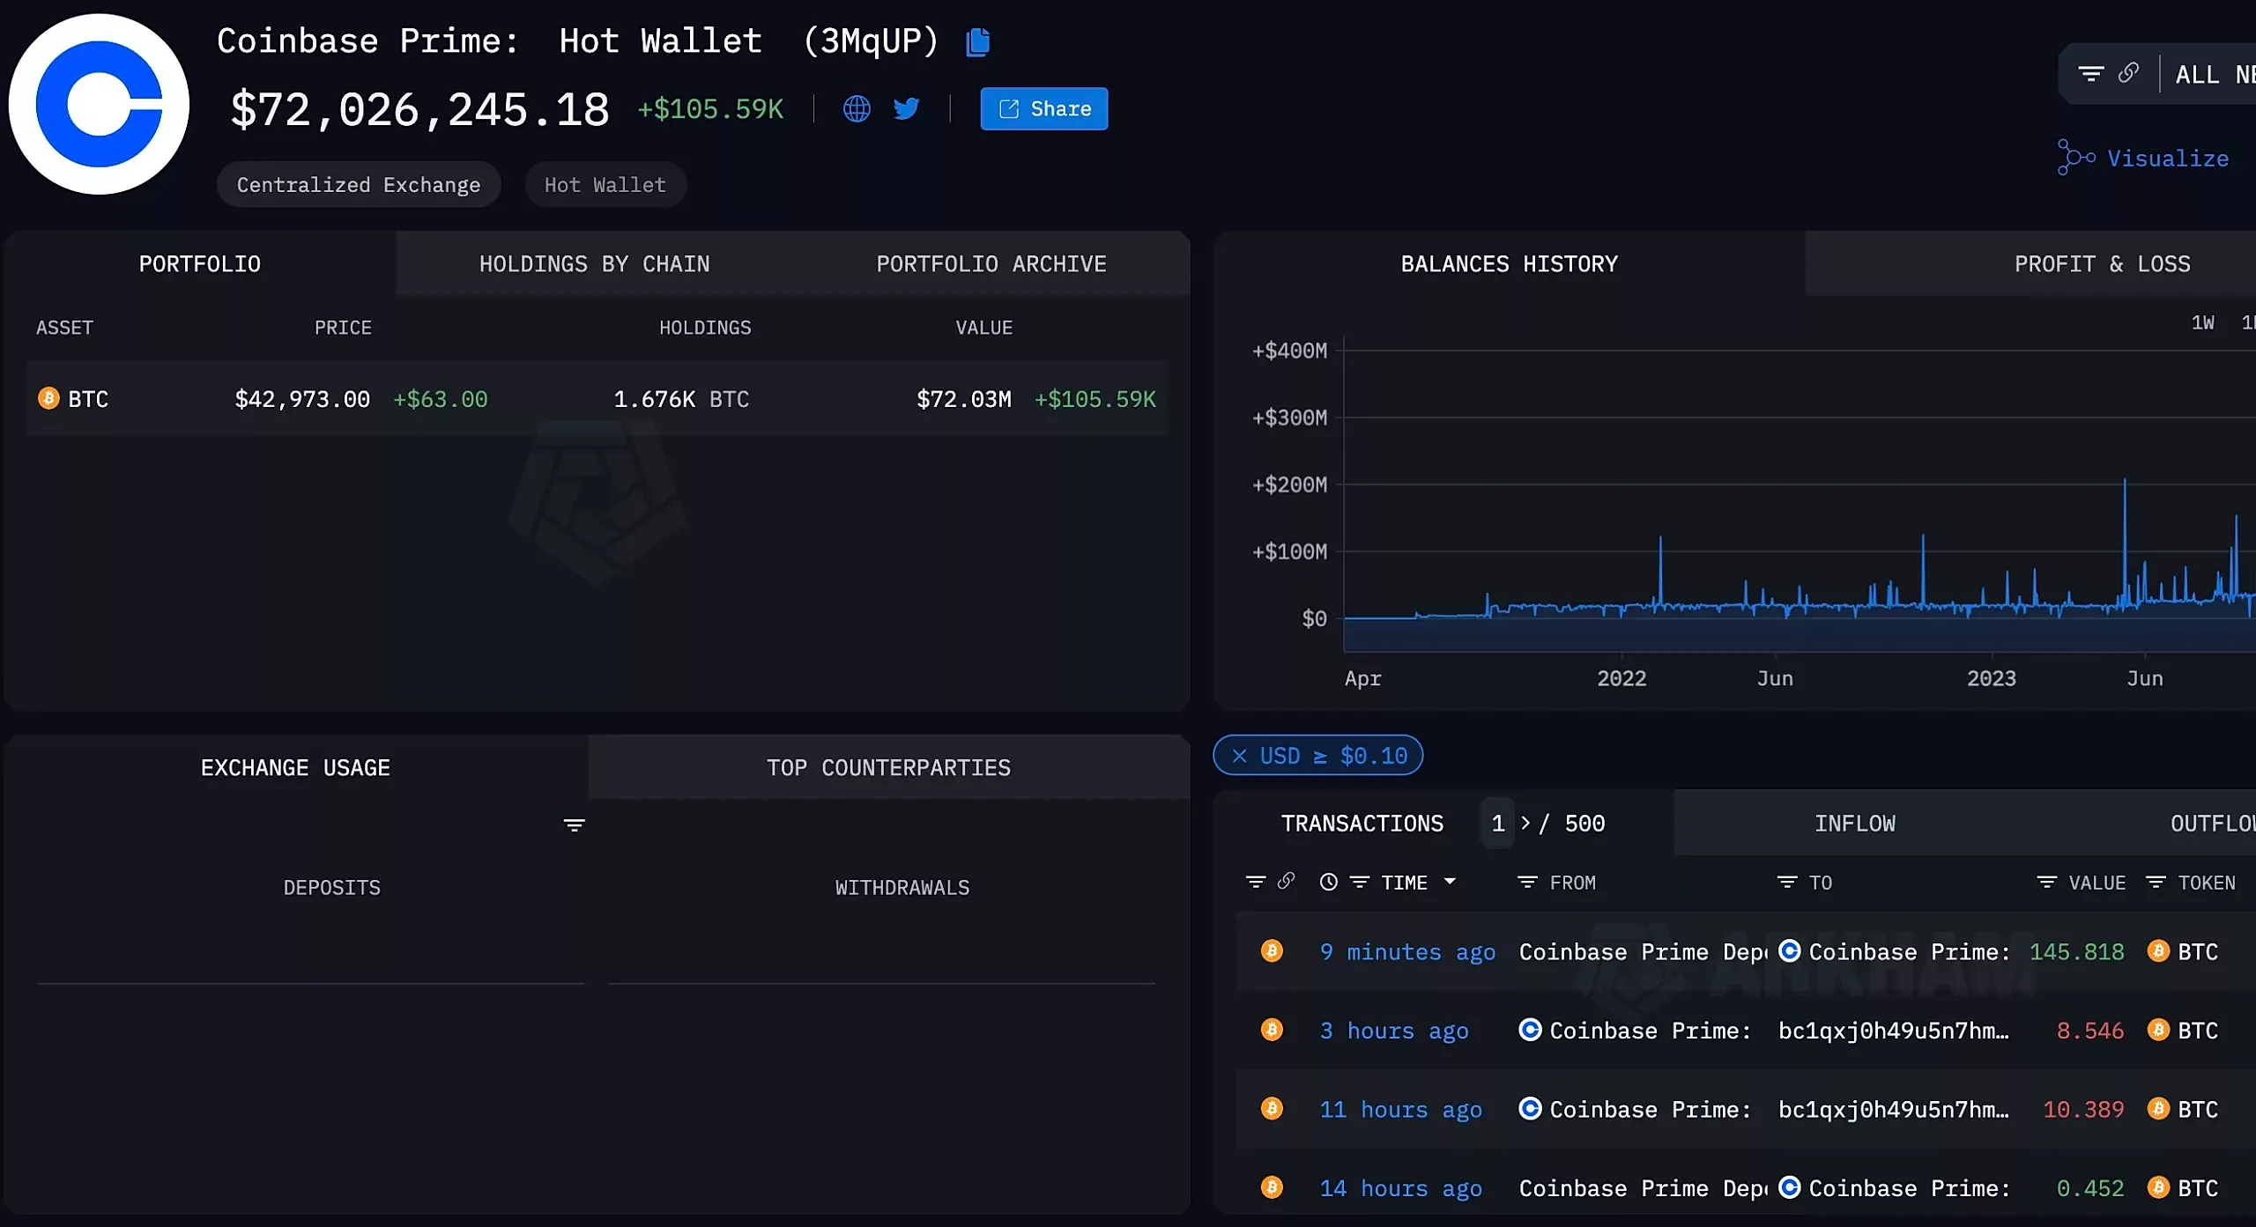This screenshot has height=1227, width=2256.
Task: Click BTC chain icon in 9 minutes row
Action: pos(1272,950)
